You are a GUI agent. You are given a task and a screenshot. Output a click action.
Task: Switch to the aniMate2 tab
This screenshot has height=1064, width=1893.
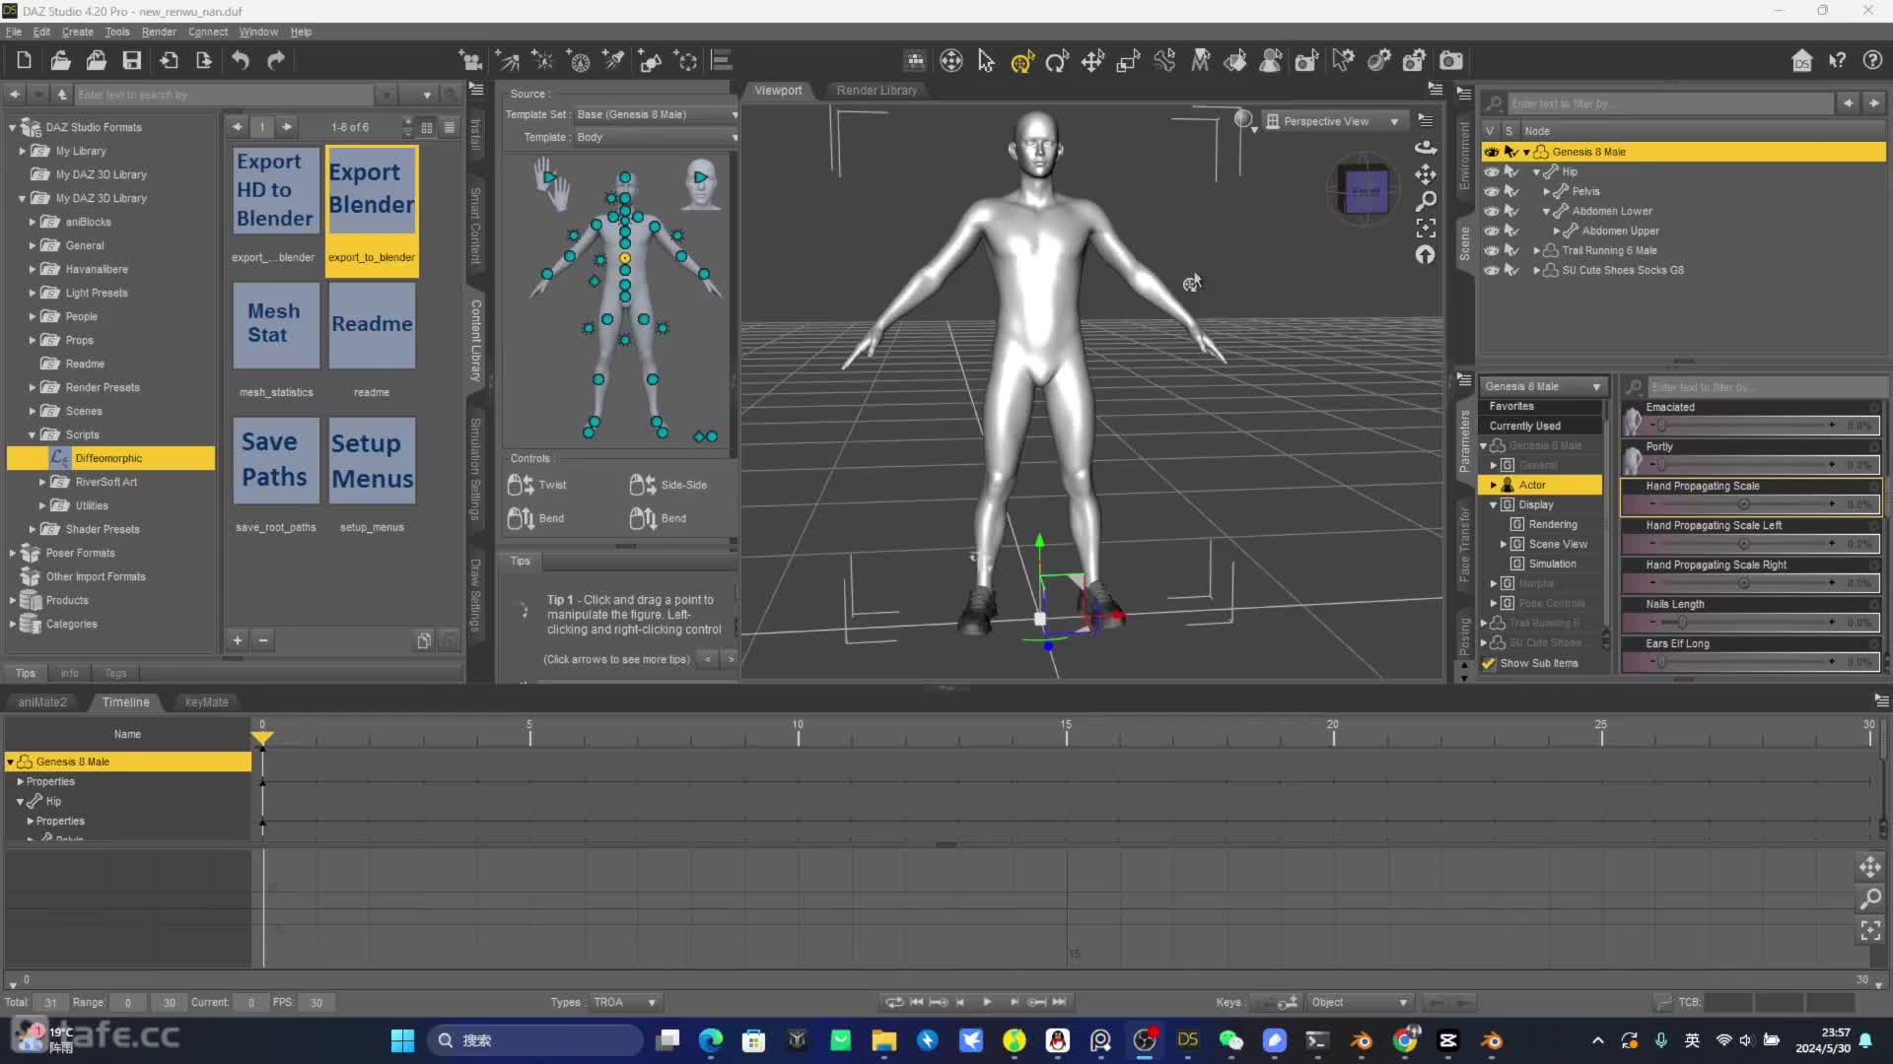42,702
